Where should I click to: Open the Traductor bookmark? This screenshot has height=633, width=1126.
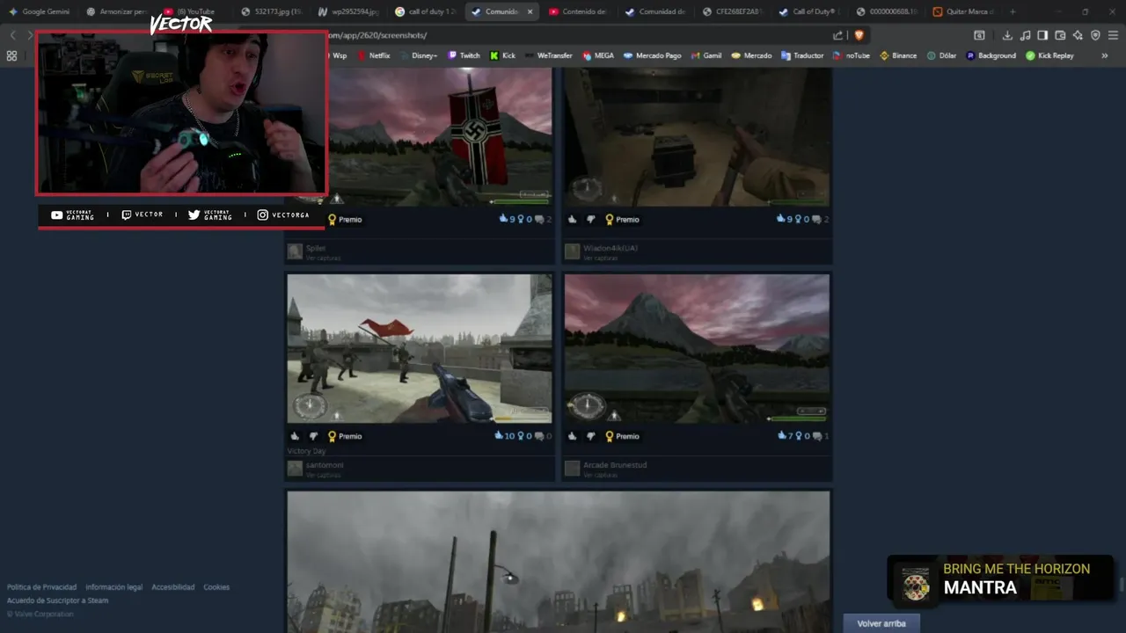tap(801, 55)
